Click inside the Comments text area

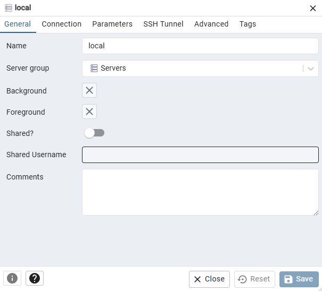pos(200,192)
